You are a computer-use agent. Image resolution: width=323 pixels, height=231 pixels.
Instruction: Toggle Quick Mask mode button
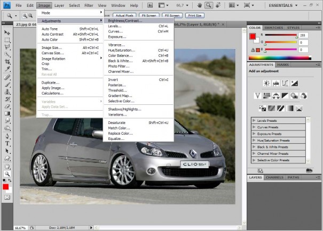[7, 197]
